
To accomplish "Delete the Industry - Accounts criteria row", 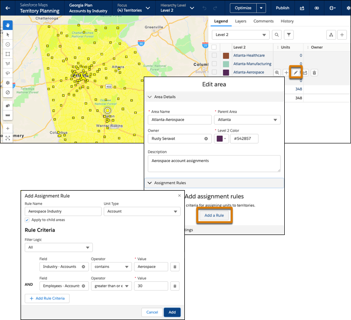I will pos(175,267).
